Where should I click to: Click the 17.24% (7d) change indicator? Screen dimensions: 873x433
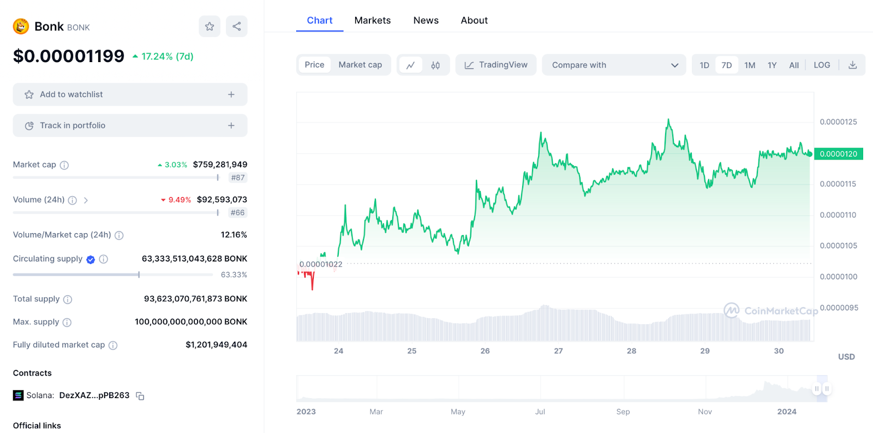(x=163, y=57)
